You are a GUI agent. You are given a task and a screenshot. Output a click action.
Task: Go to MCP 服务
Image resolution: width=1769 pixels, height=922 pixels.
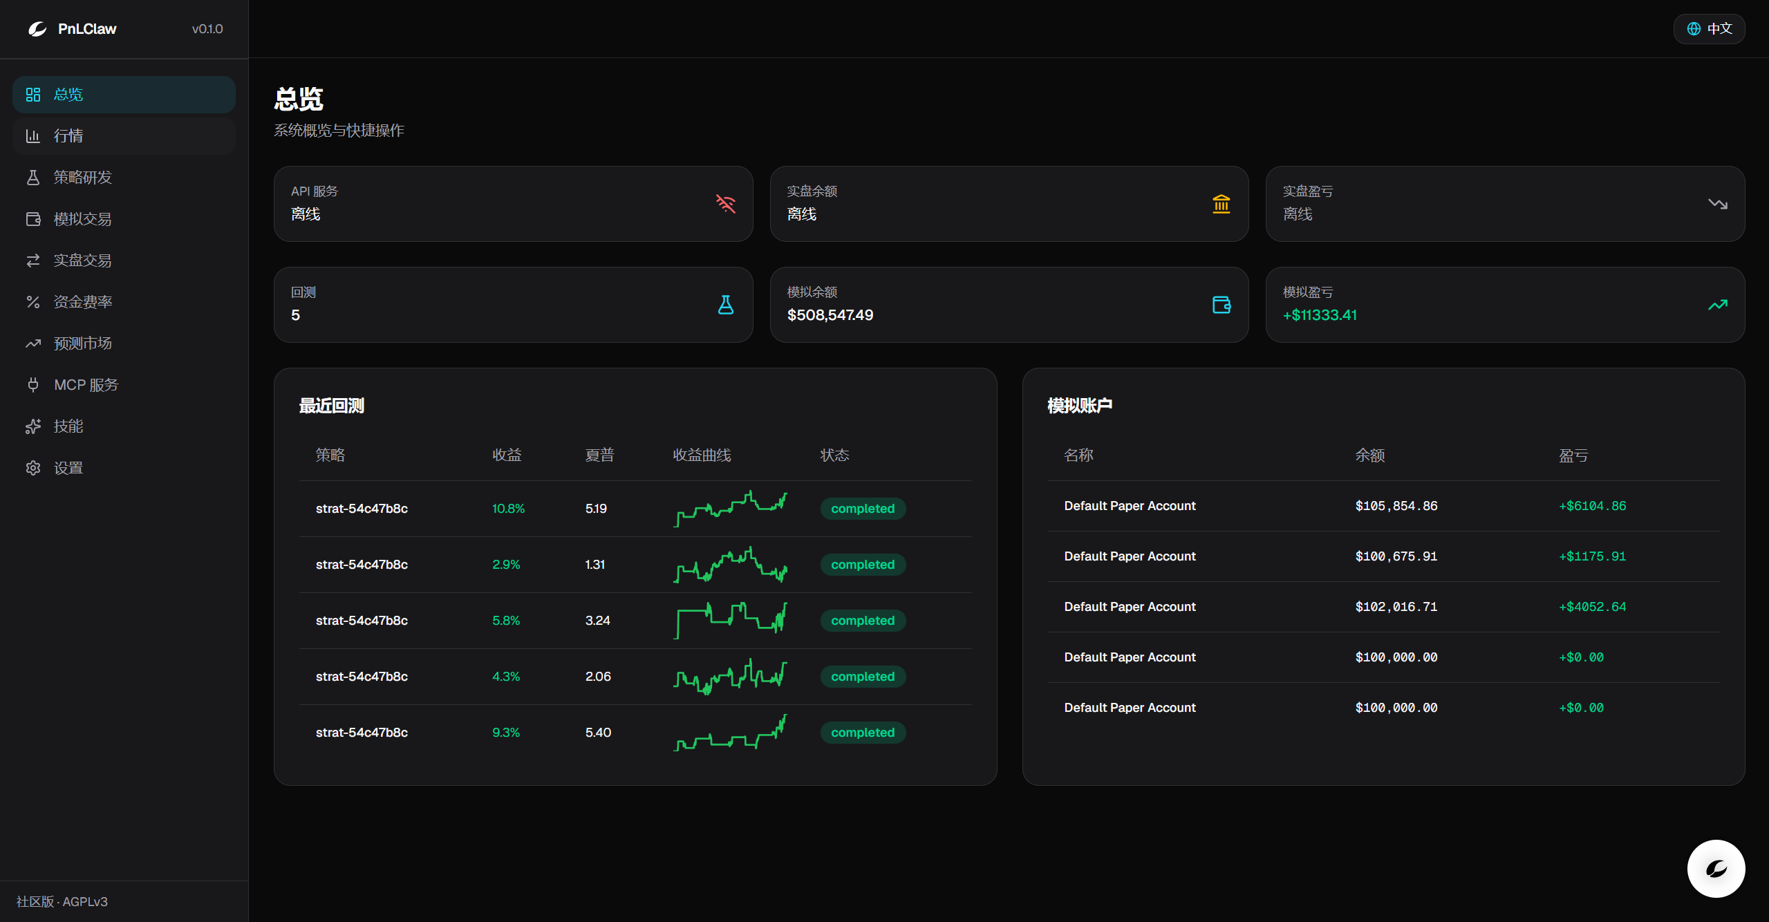pos(124,385)
